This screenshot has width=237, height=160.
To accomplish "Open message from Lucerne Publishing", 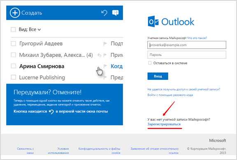I will coord(42,77).
